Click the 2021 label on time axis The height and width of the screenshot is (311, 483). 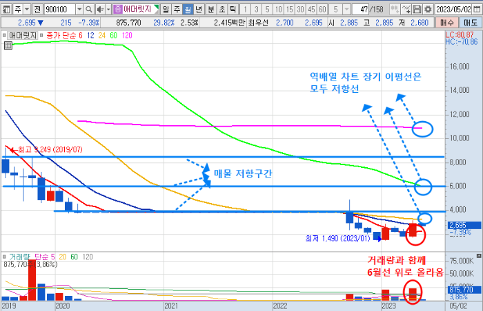click(172, 306)
